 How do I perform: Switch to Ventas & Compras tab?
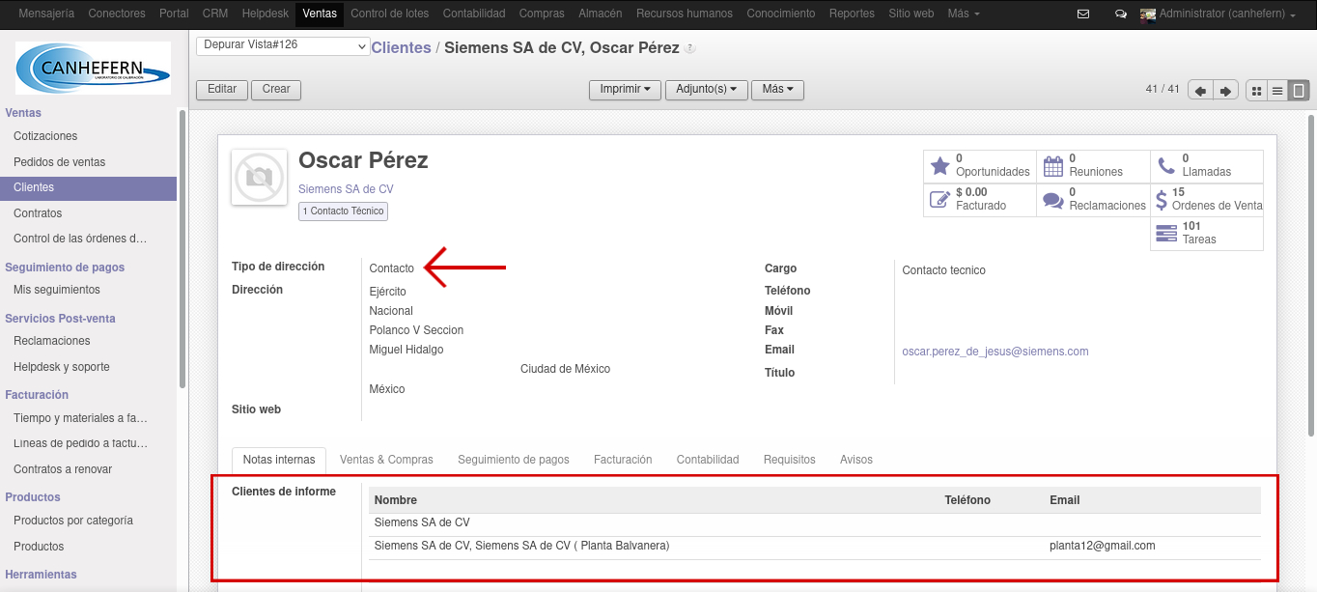(x=386, y=460)
